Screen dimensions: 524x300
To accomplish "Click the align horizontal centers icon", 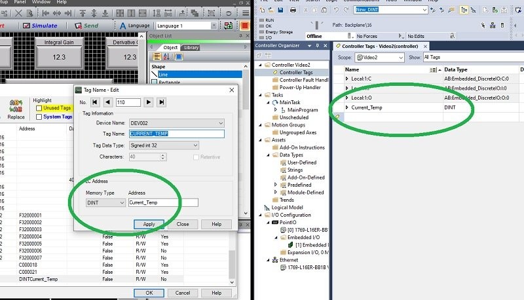I will click(57, 13).
